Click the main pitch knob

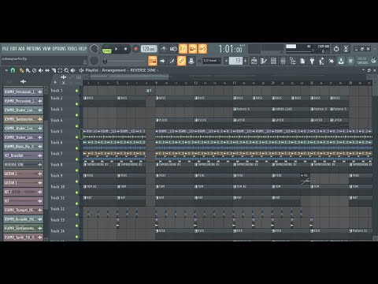(x=94, y=61)
